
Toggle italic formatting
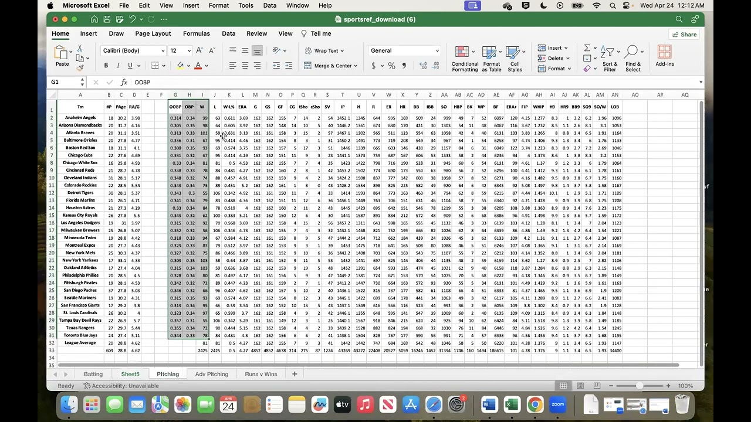click(118, 66)
